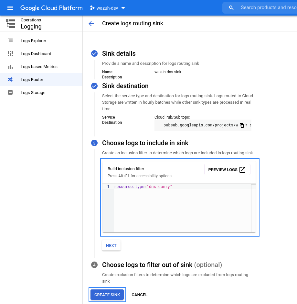Click the filter editor's empty area
The width and height of the screenshot is (297, 304).
click(182, 211)
